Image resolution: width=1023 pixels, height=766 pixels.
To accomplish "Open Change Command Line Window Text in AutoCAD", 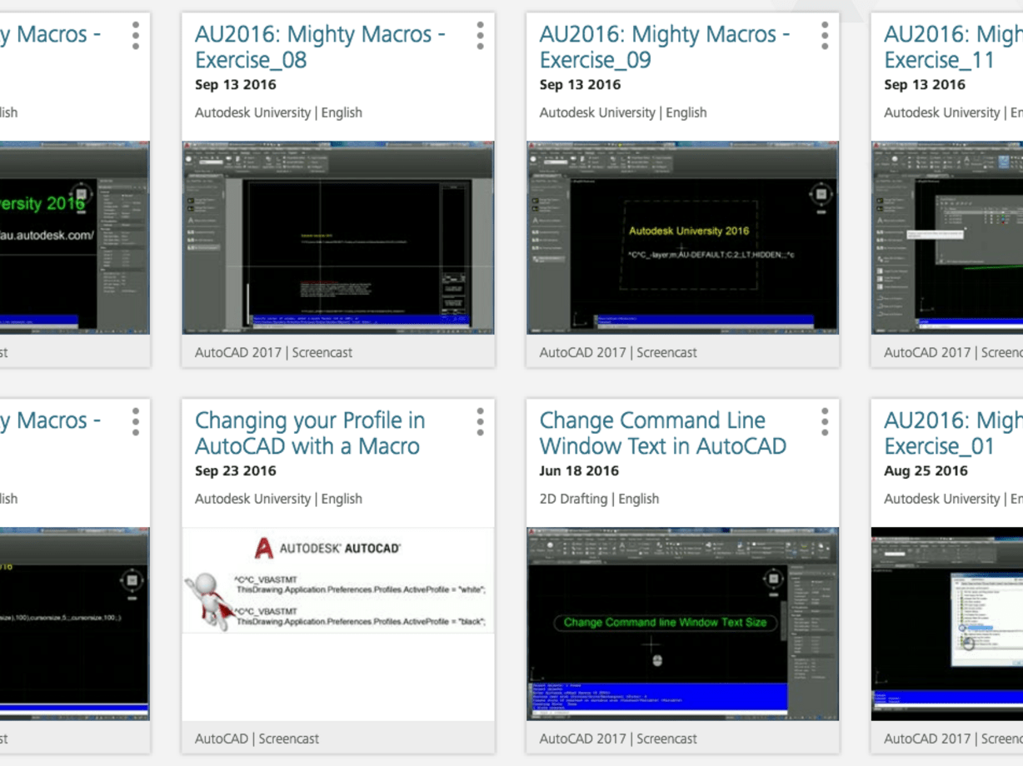I will click(x=663, y=433).
